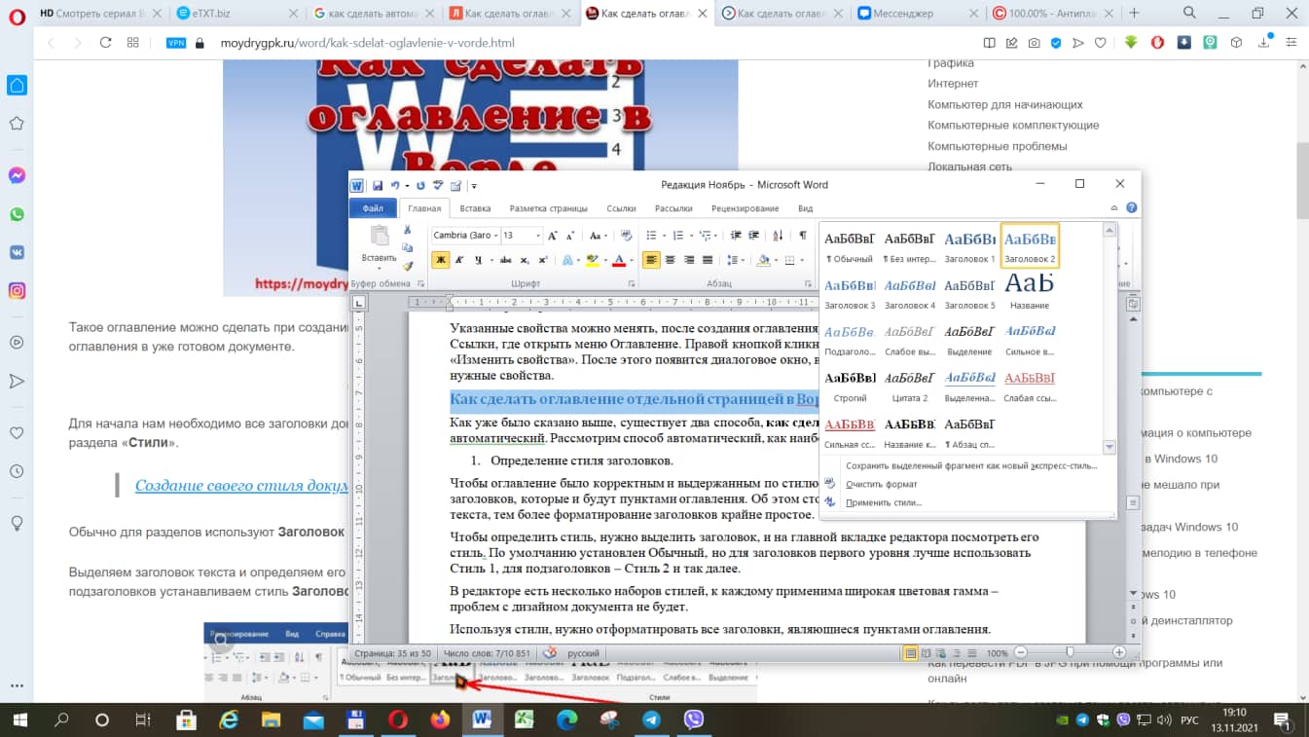This screenshot has width=1309, height=737.
Task: Switch to the Вставка ribbon tab
Action: click(x=475, y=208)
